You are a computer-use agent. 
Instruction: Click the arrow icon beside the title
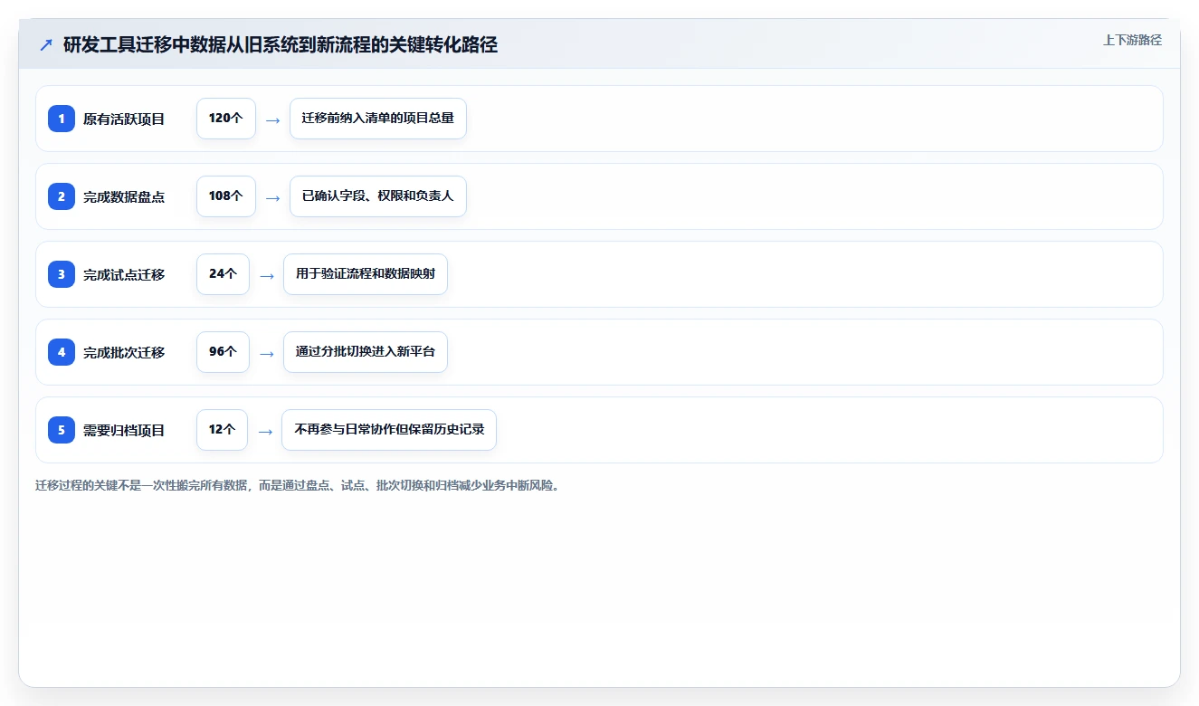click(x=46, y=44)
